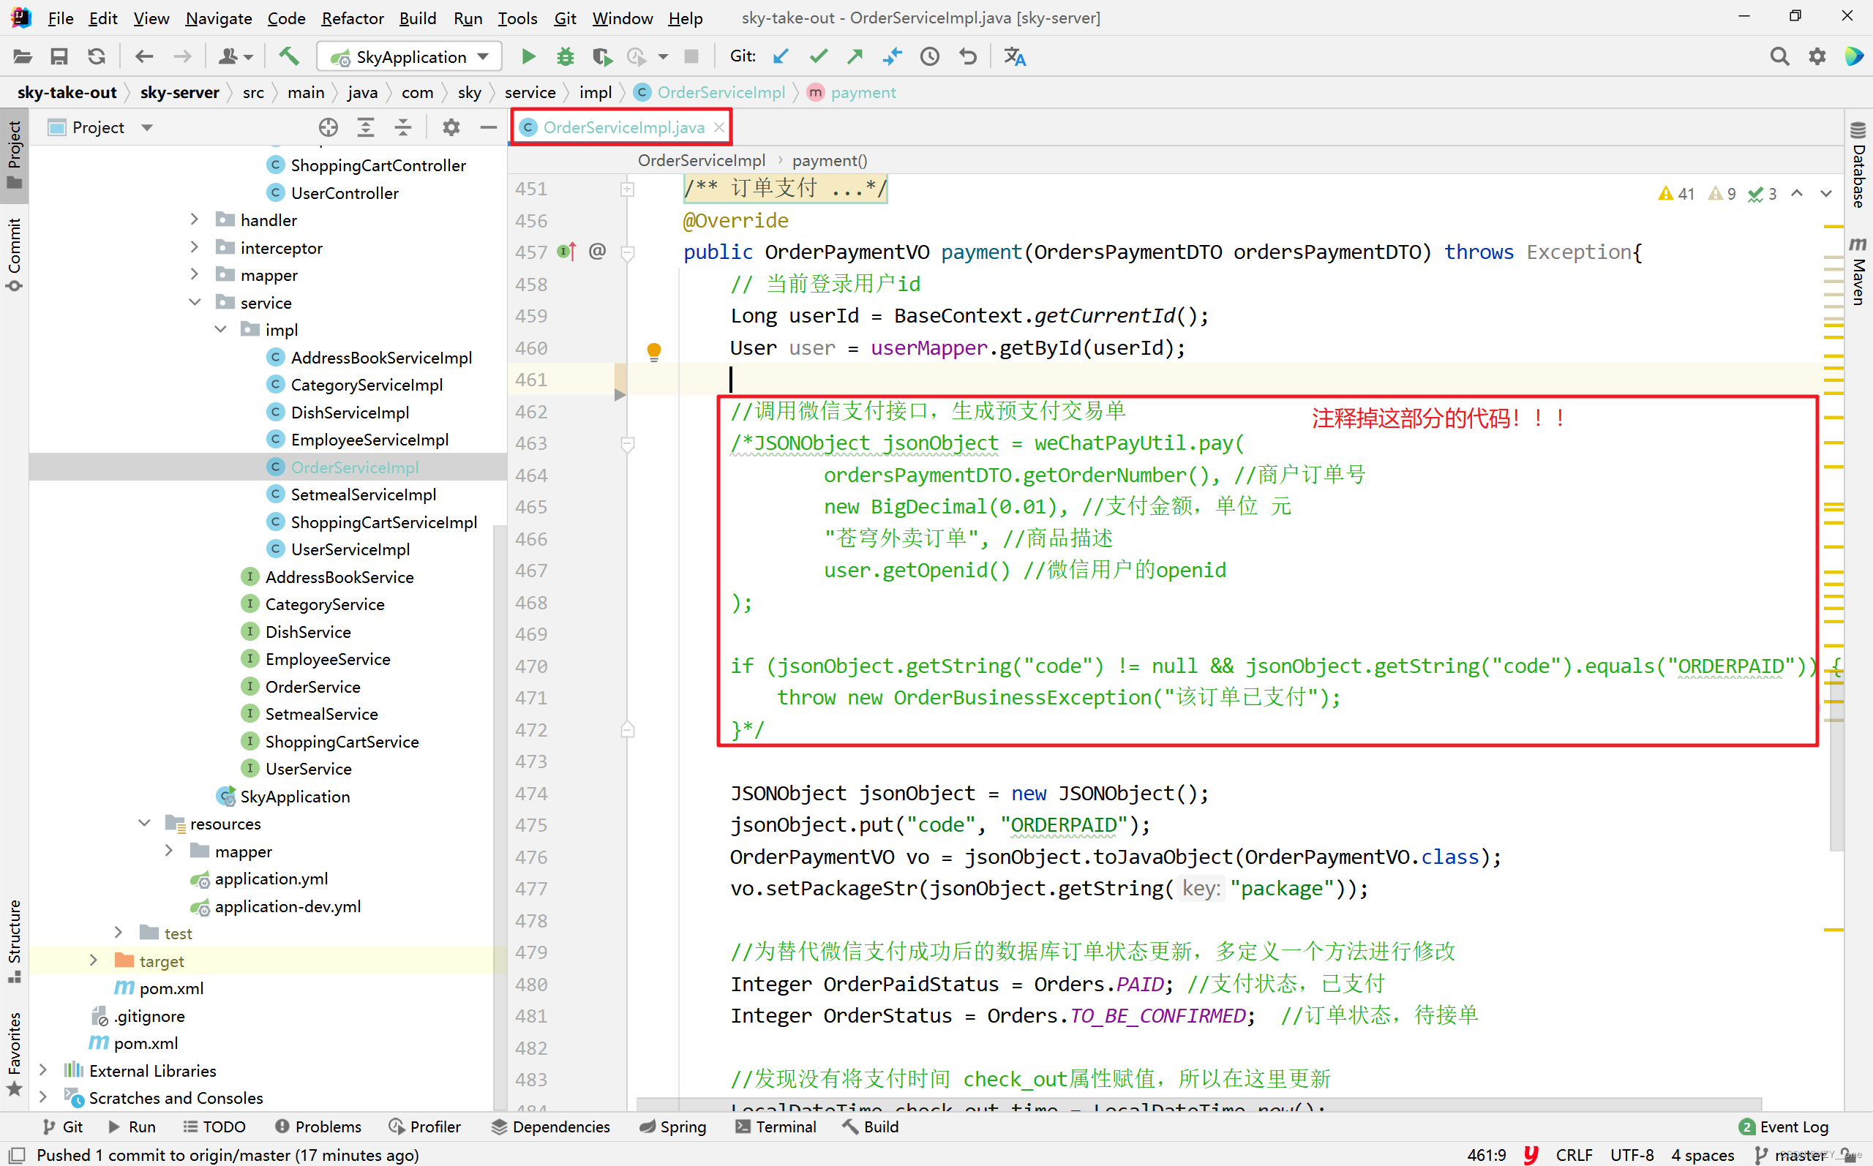Expand the handler folder in tree

click(x=195, y=221)
